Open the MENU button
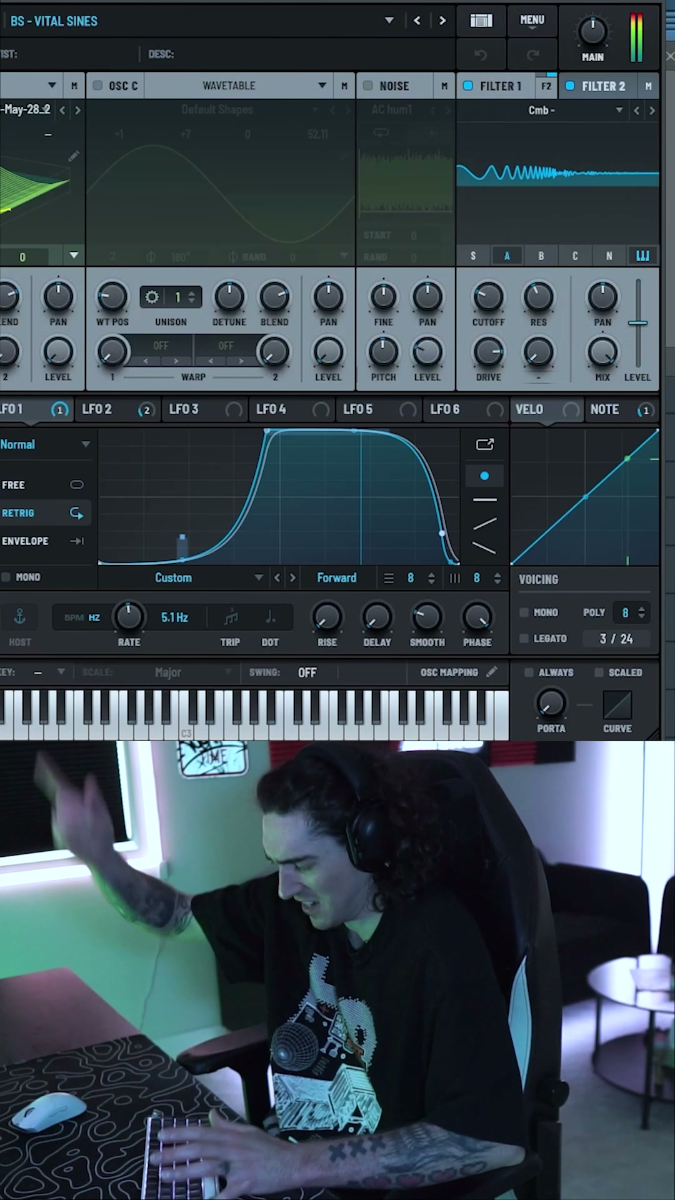The image size is (675, 1200). pos(532,21)
